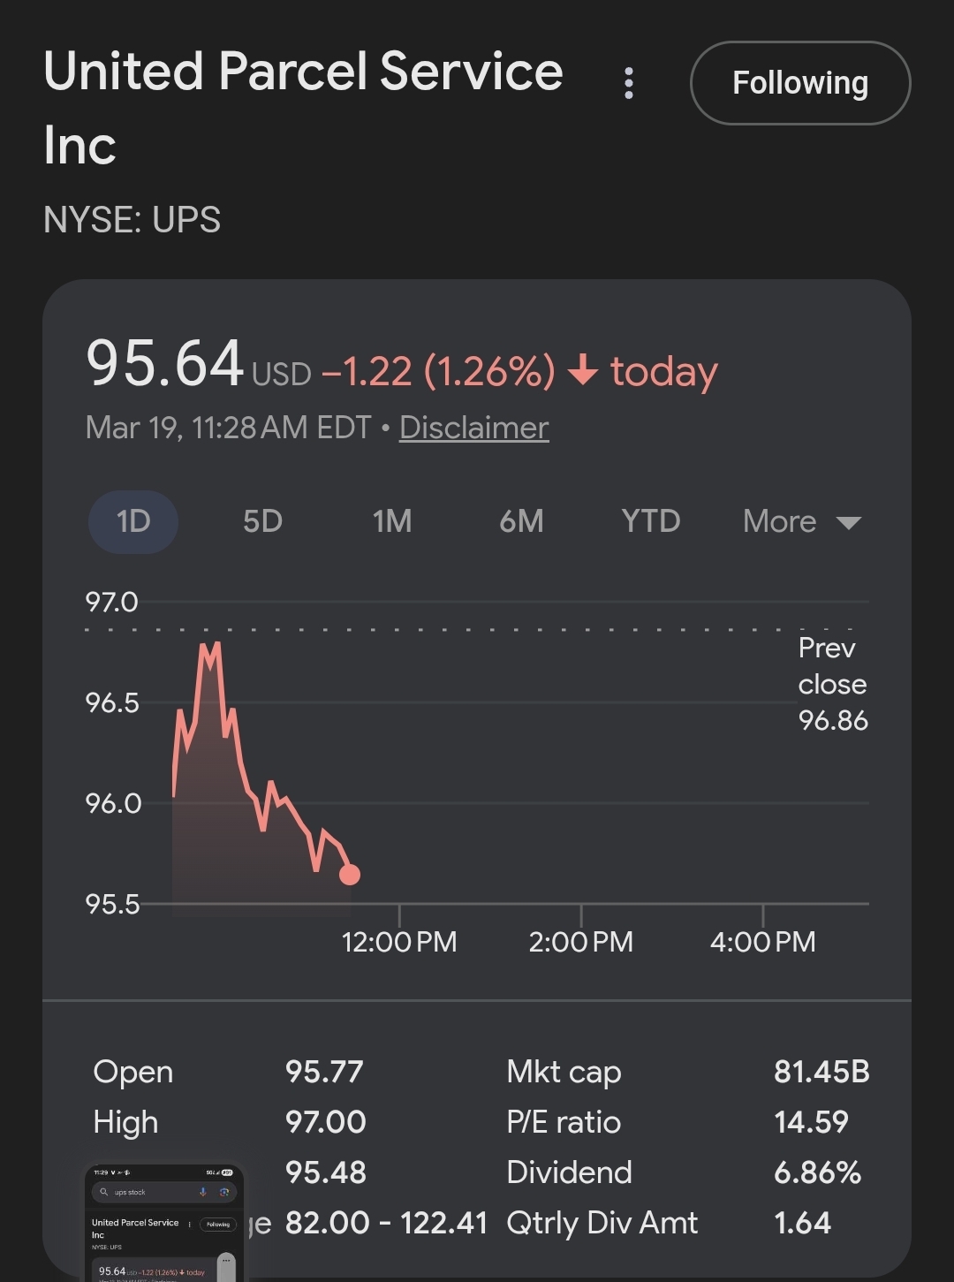
Task: Open the three-dot options menu
Action: (628, 83)
